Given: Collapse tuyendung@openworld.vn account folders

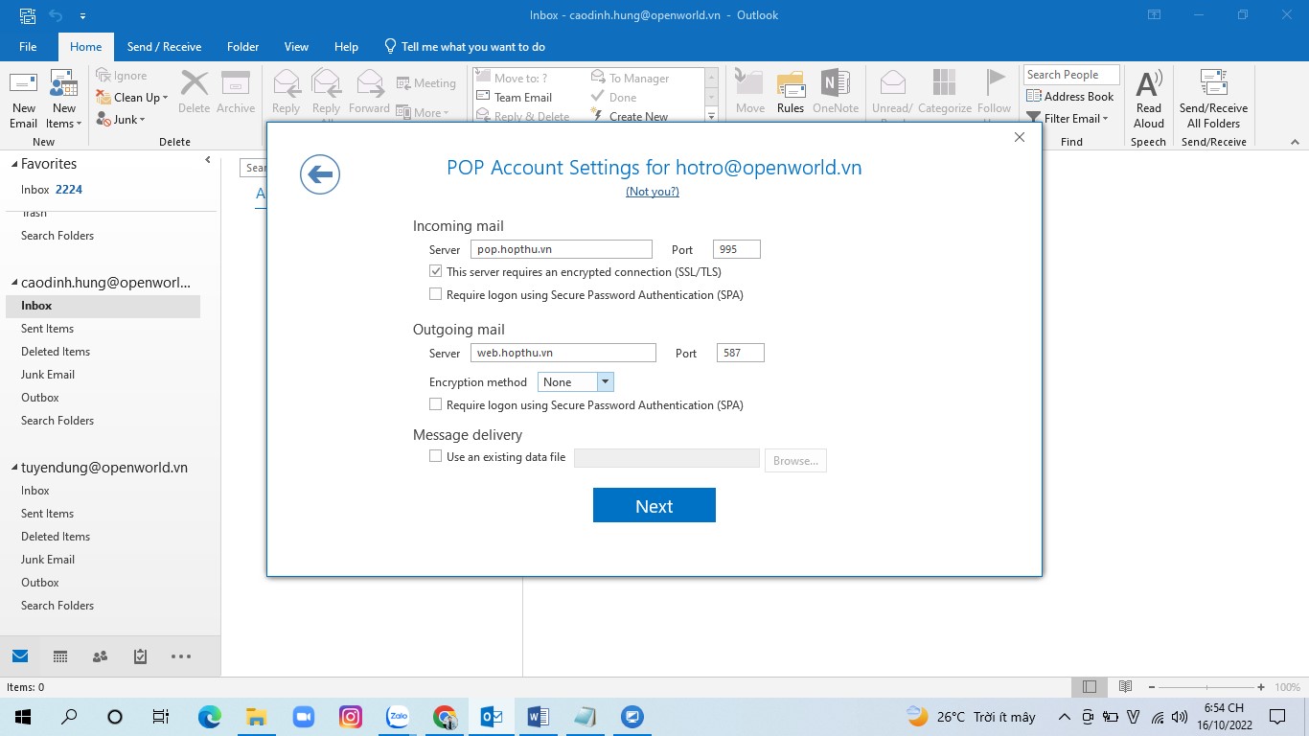Looking at the screenshot, I should pos(14,469).
